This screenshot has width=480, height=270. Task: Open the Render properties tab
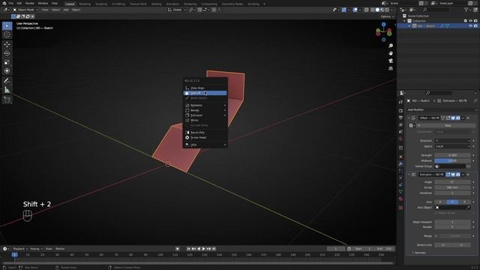tap(400, 110)
